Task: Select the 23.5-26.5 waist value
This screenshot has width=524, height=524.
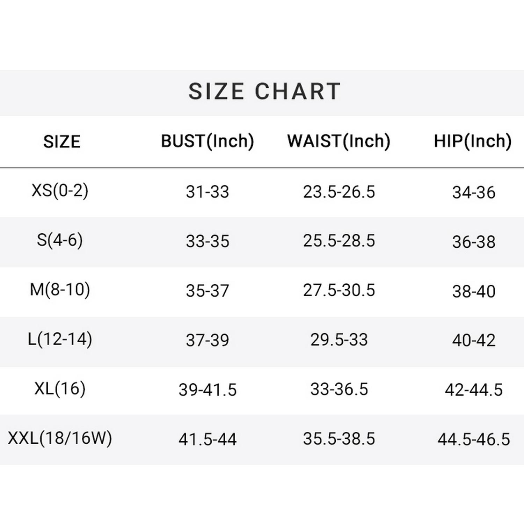Action: click(x=339, y=192)
